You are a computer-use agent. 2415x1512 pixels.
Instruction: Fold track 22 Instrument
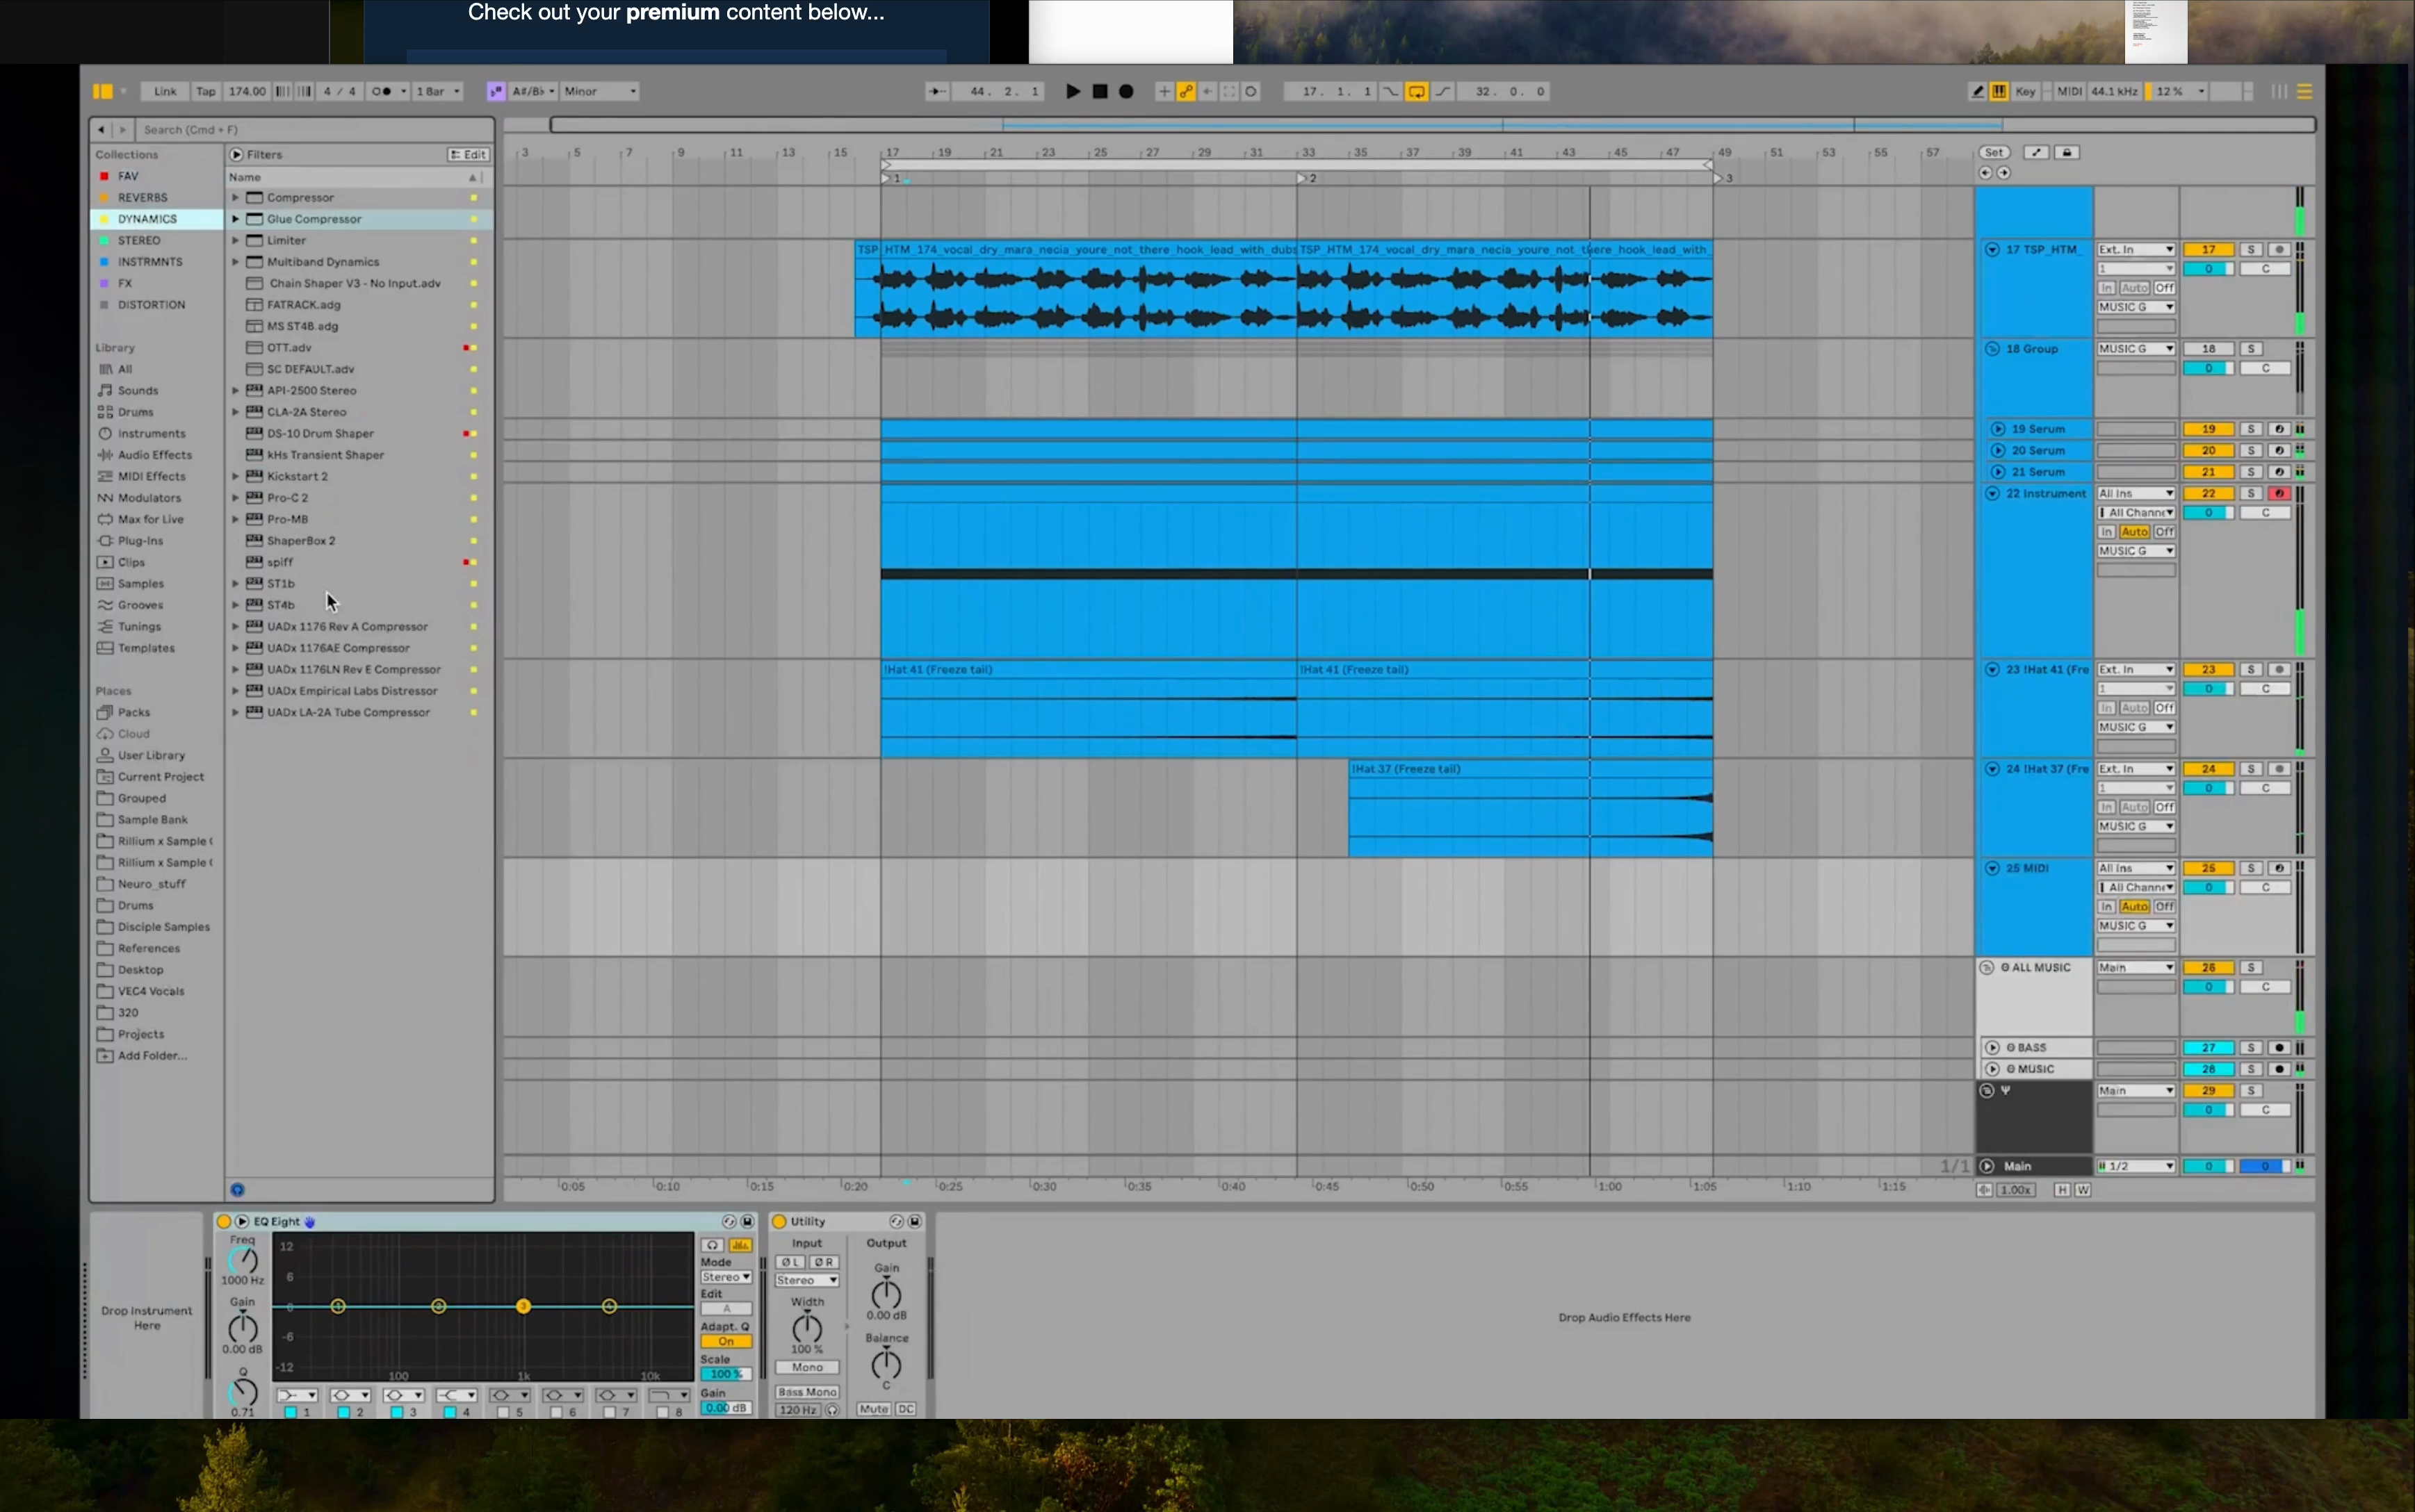click(x=1992, y=493)
